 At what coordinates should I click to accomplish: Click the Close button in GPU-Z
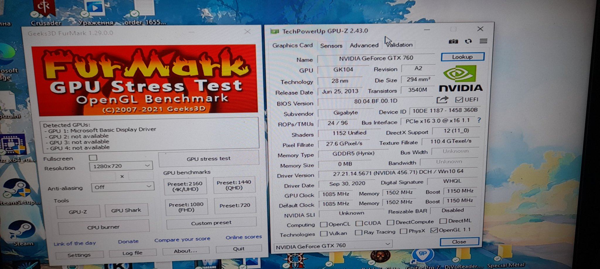(x=459, y=242)
